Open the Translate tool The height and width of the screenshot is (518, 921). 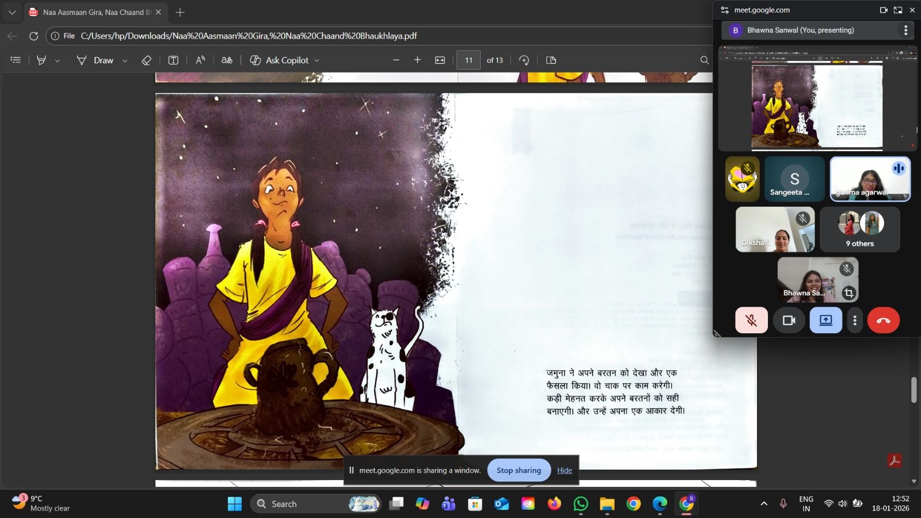227,60
